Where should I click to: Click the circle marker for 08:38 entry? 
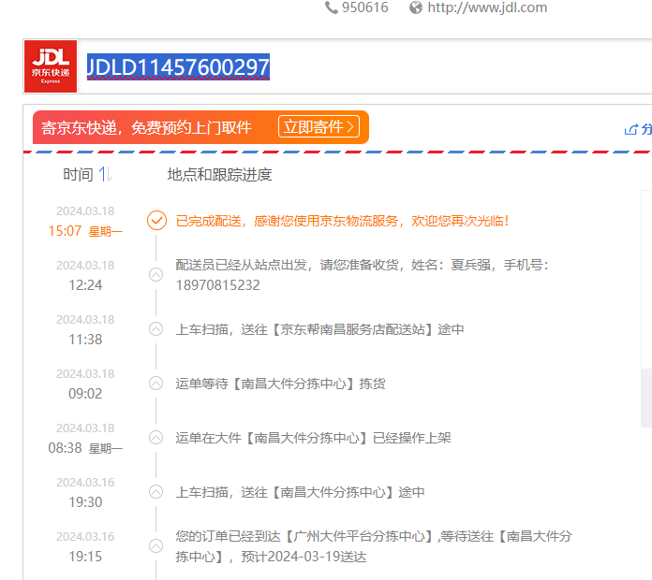[156, 438]
